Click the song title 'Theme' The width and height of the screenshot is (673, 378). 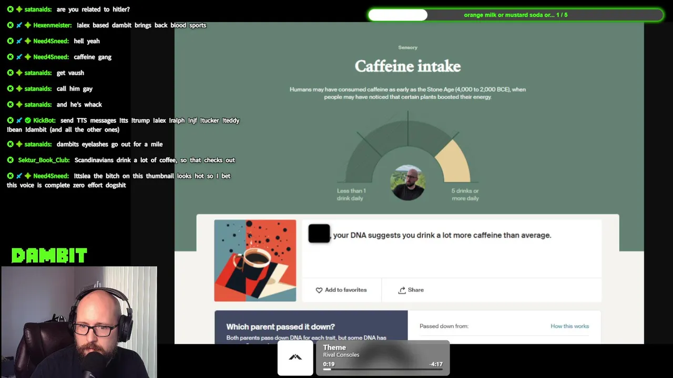pos(334,348)
